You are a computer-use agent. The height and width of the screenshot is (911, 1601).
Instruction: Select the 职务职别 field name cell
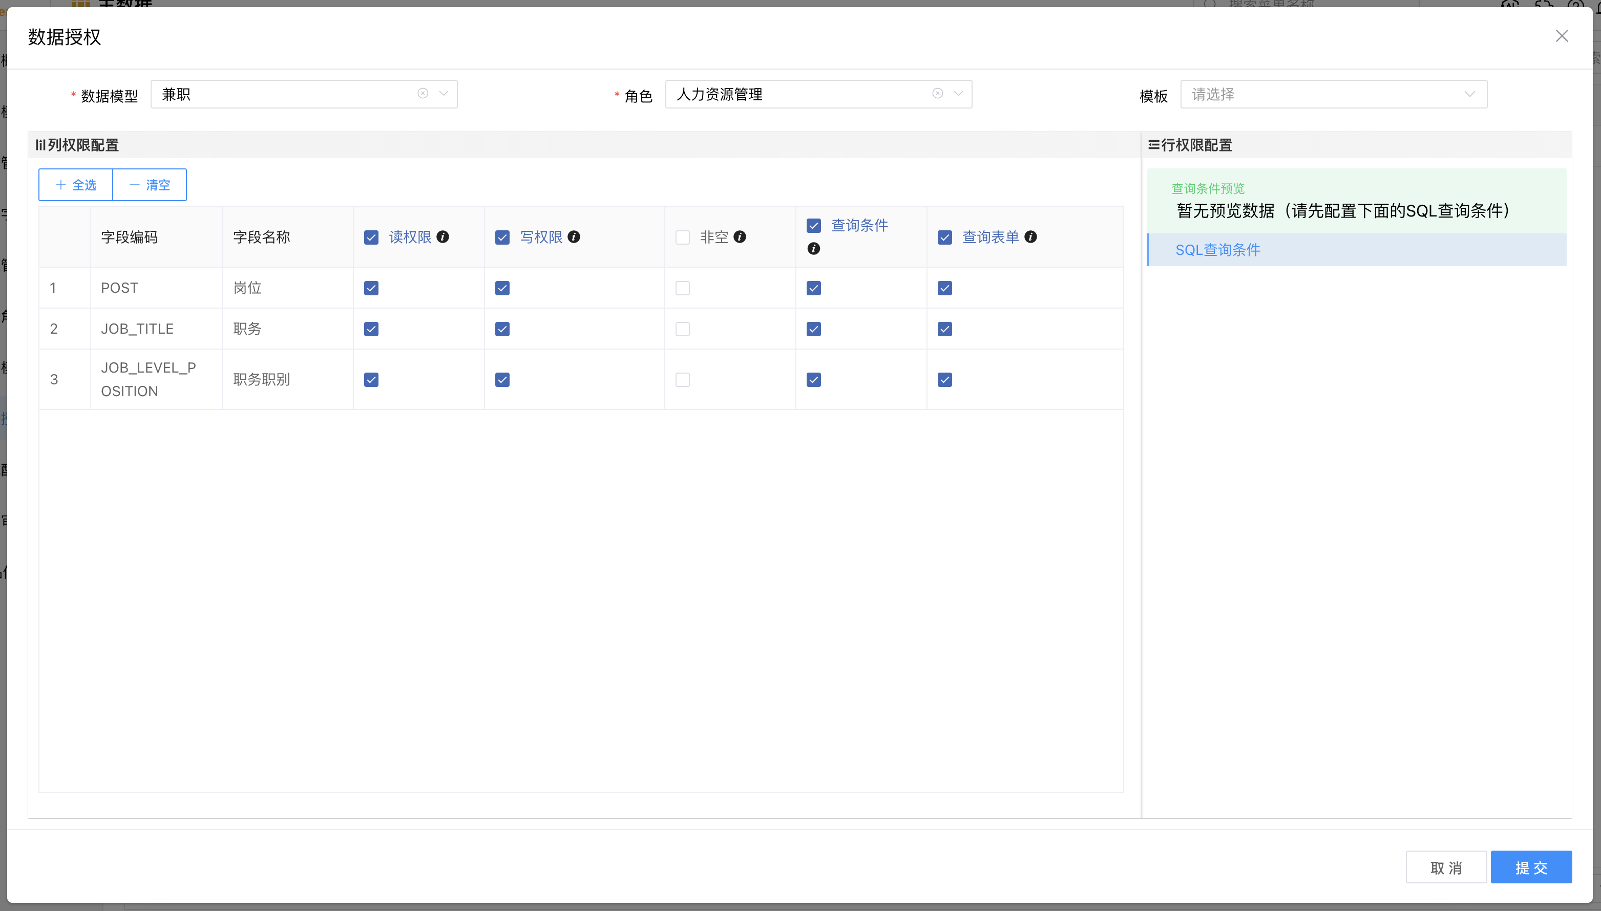point(287,380)
